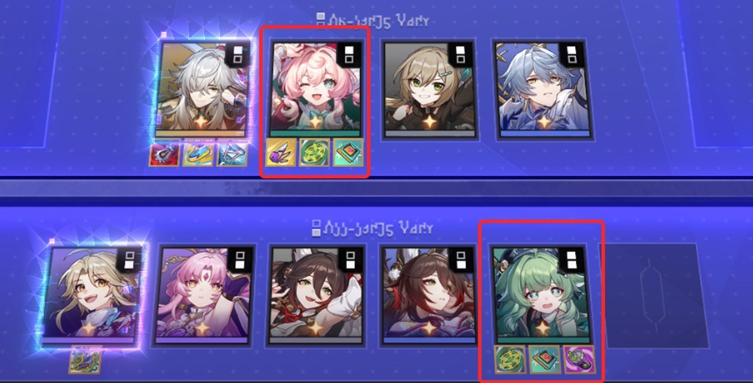The width and height of the screenshot is (753, 383).
Task: Select the blue sneaker lightning equipment icon
Action: 198,154
